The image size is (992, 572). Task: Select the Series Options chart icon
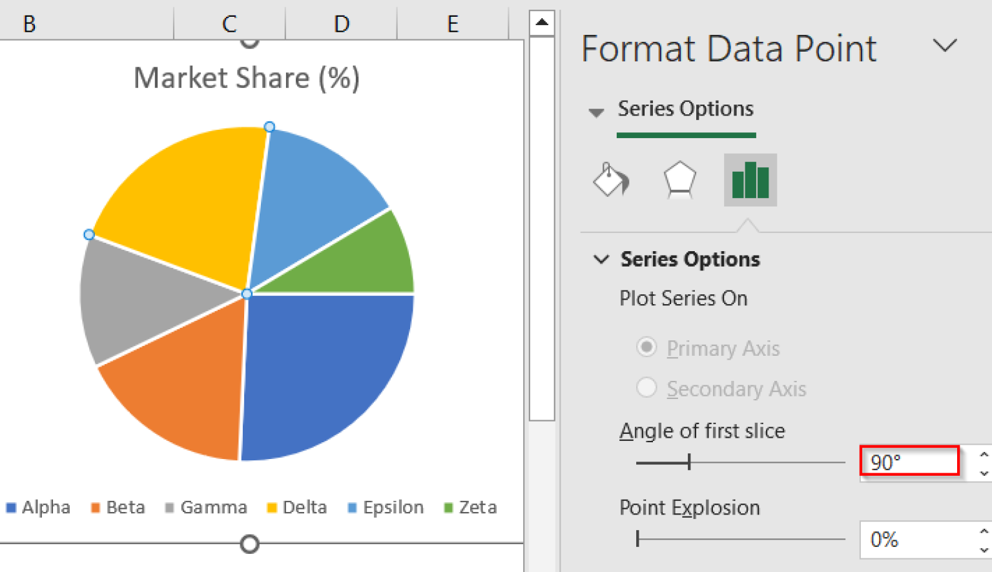click(x=750, y=181)
